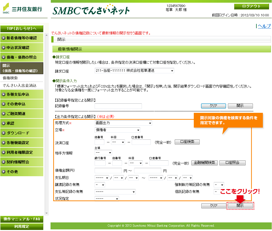Viewport: 272px width, 231px height.
Task: Click arrow icon beside 契約情報照会
Action: pyautogui.click(x=3, y=162)
